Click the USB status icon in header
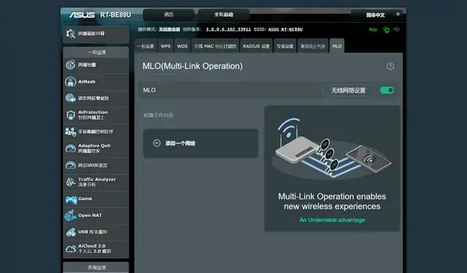The width and height of the screenshot is (467, 273). pos(396,29)
